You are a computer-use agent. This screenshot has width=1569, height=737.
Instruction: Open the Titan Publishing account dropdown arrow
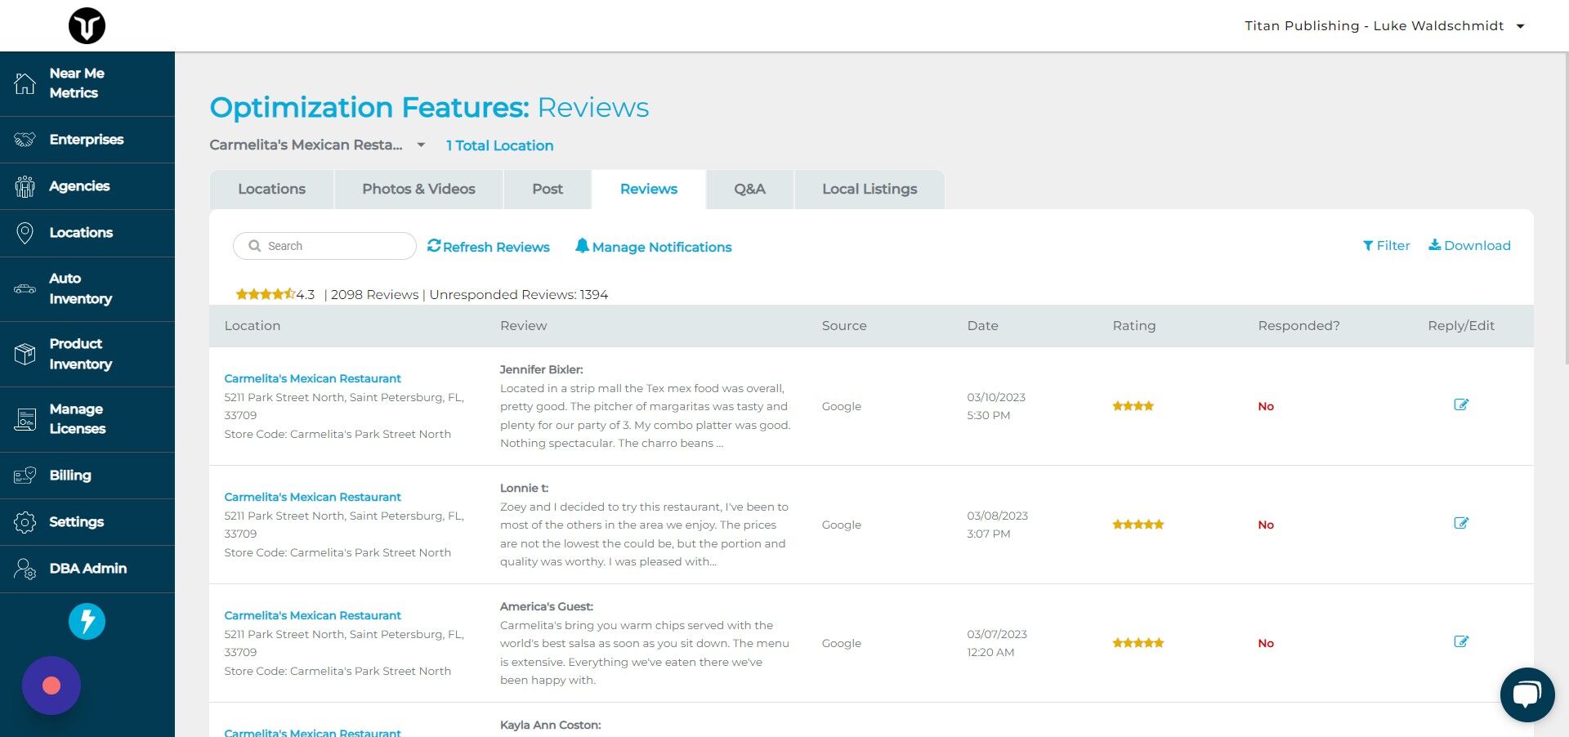(1521, 26)
